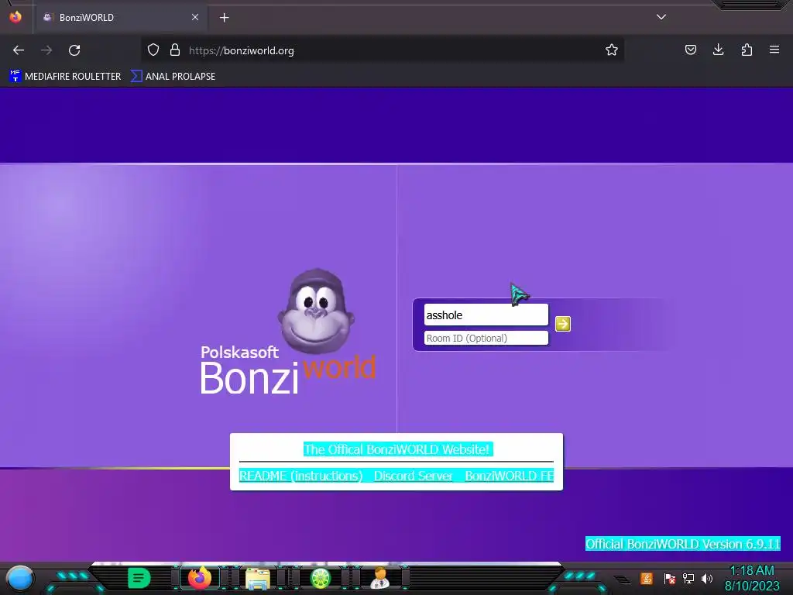Click the orange Java tray icon

[647, 578]
